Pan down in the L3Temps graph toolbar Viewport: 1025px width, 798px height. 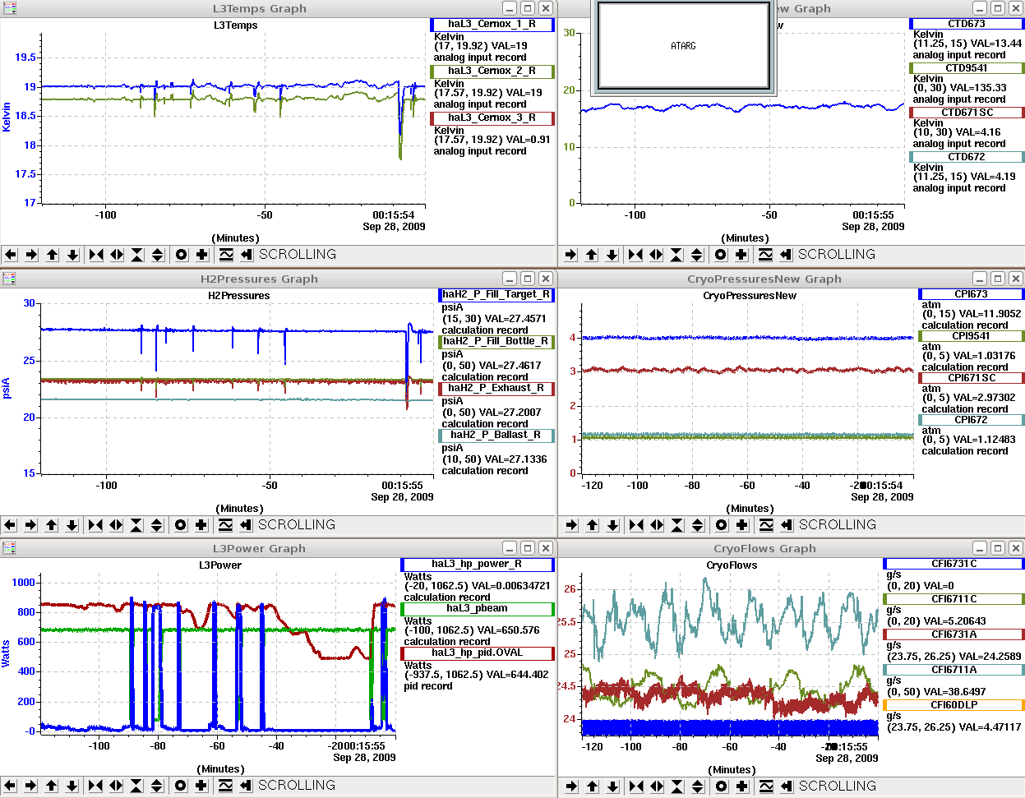[x=72, y=255]
